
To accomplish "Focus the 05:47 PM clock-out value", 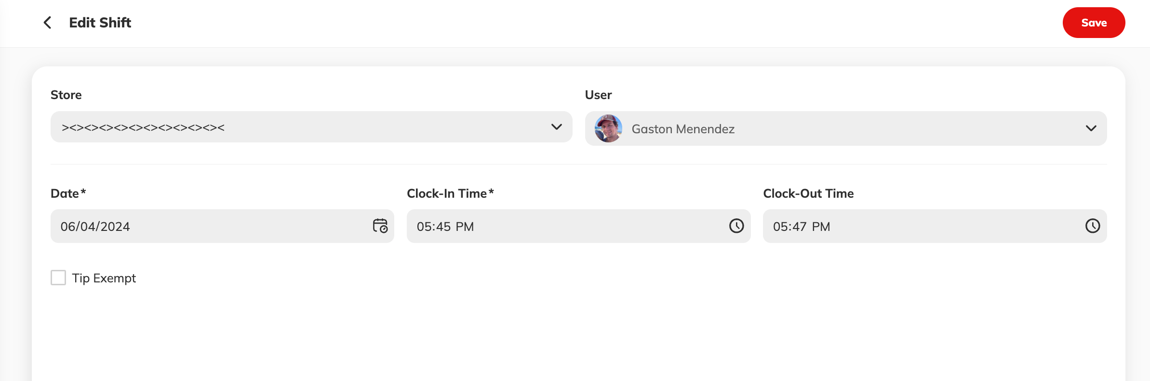I will (x=802, y=227).
